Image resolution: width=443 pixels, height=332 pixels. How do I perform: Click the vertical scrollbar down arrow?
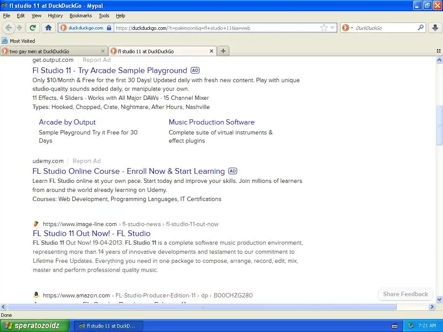(x=439, y=300)
